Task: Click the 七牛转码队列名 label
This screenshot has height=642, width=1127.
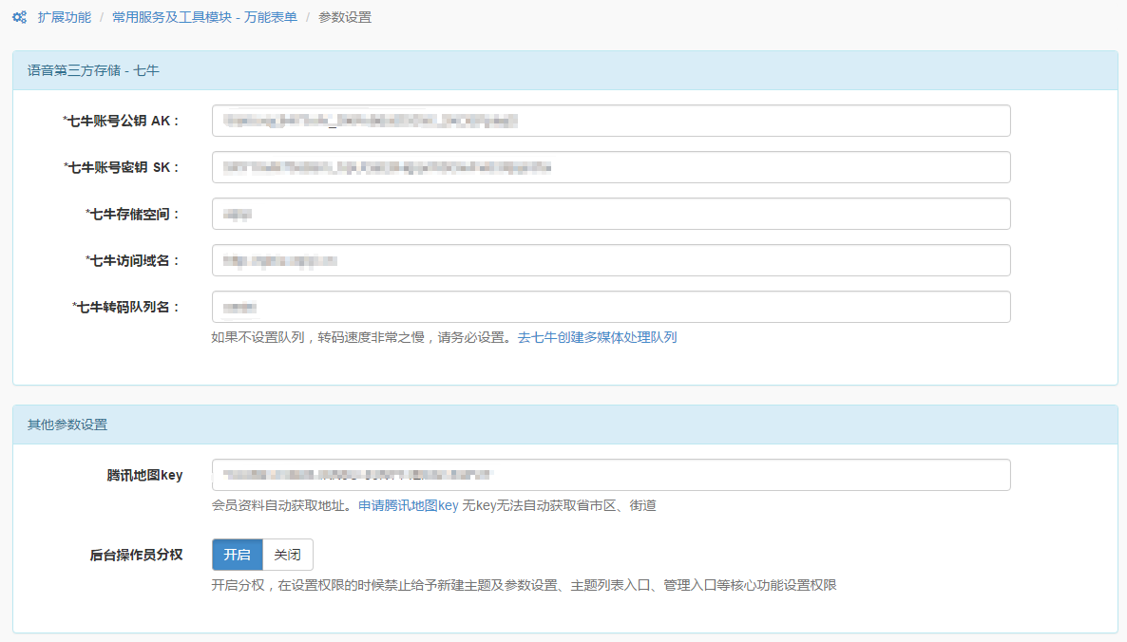Action: (x=125, y=307)
